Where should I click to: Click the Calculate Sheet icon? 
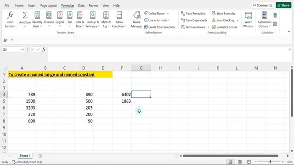(x=275, y=24)
